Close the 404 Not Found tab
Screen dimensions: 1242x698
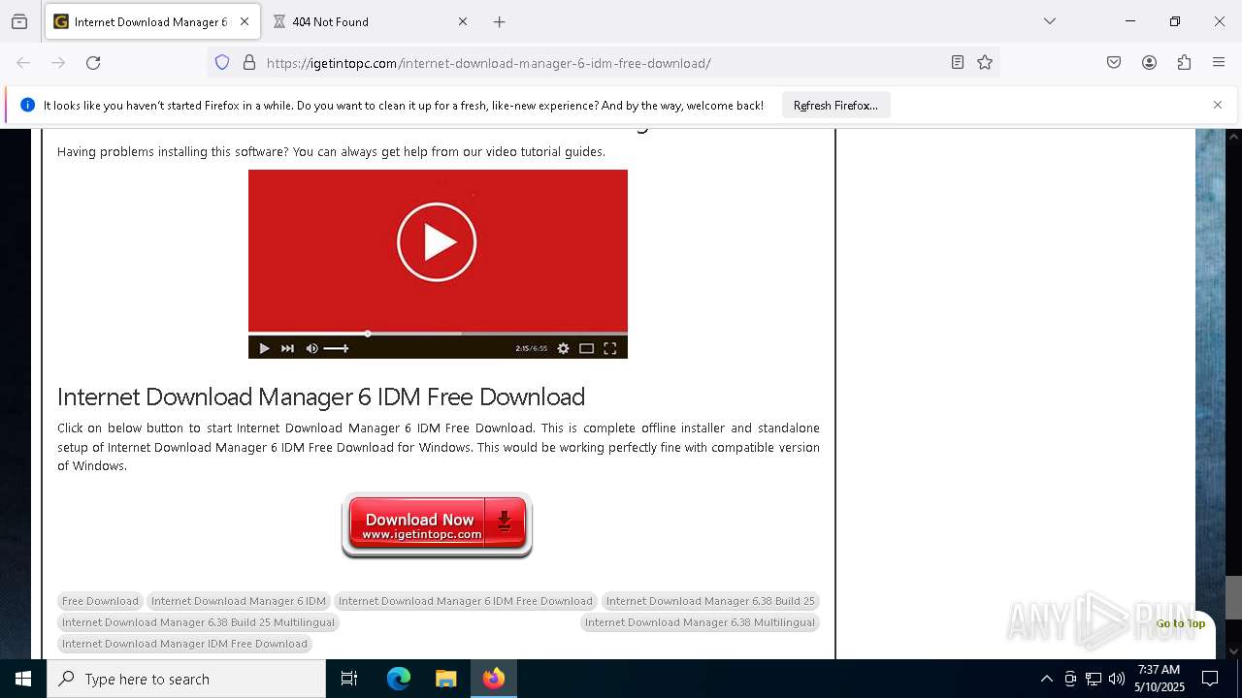pos(463,21)
